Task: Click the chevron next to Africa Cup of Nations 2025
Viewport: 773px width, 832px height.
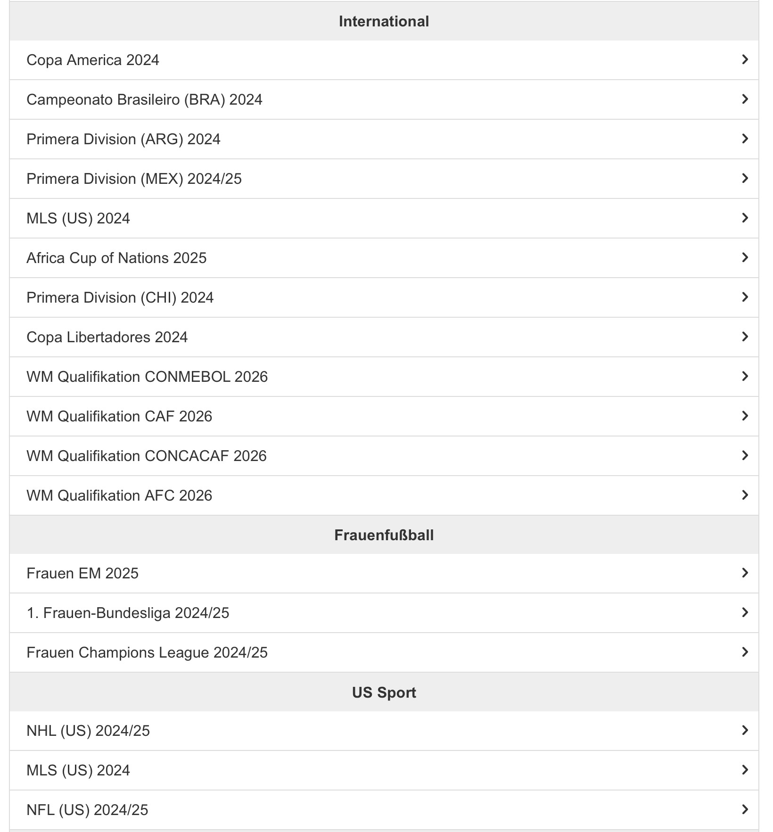Action: pos(745,258)
